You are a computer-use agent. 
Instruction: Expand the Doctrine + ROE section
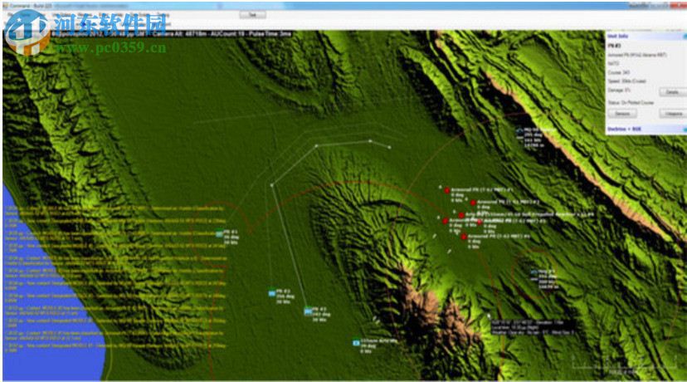tap(646, 129)
